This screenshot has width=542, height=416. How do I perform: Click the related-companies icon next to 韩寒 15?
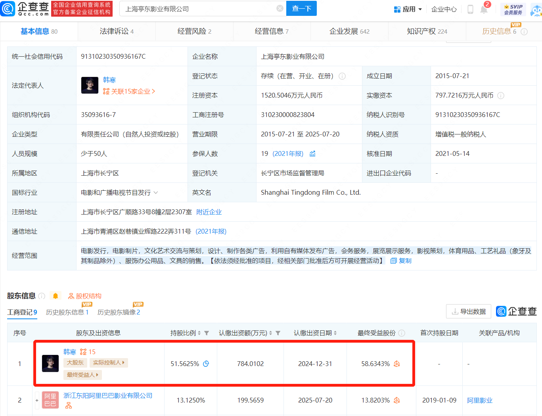coord(83,352)
